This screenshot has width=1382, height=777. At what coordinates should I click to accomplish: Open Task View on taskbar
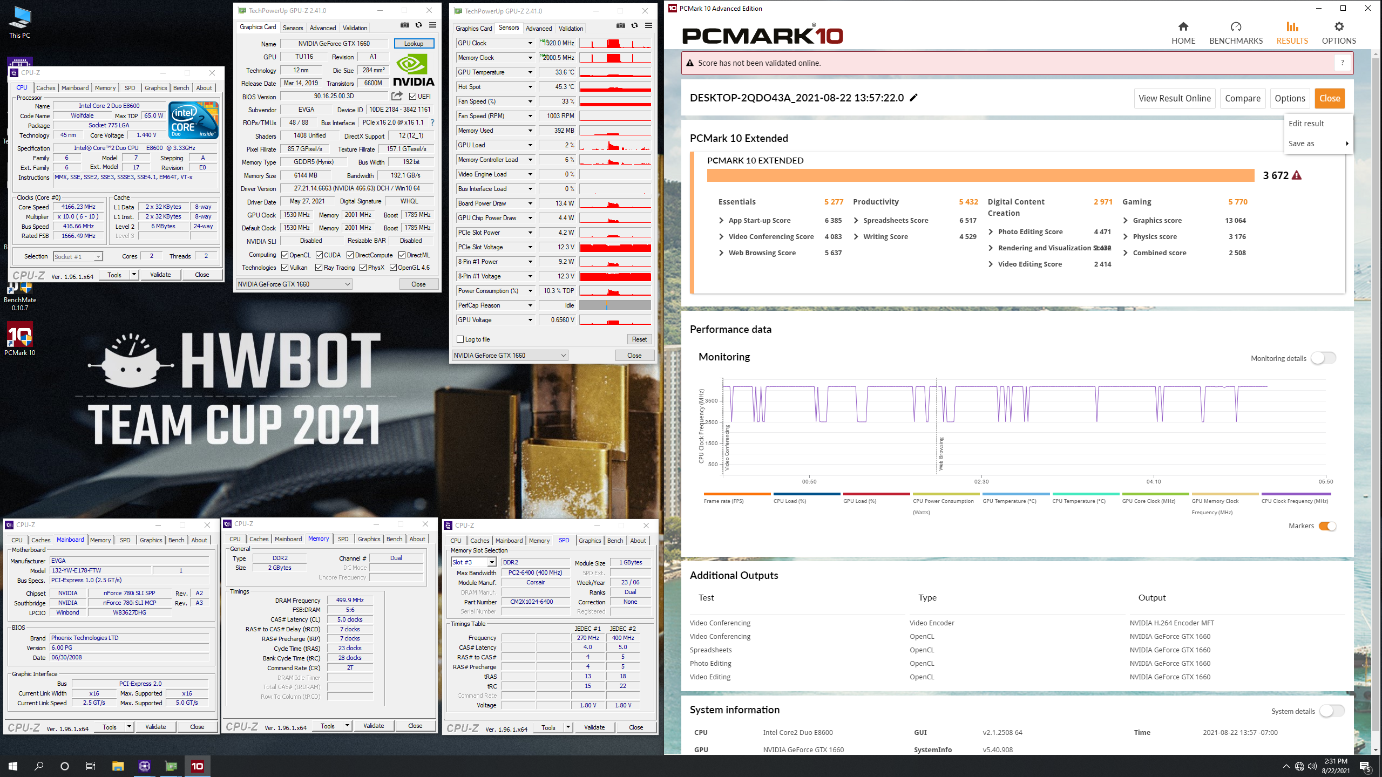point(91,766)
